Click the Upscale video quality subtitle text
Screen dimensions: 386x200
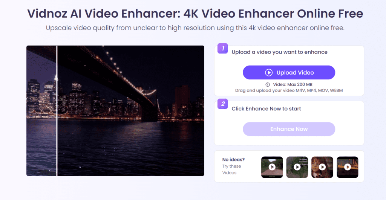pos(195,28)
